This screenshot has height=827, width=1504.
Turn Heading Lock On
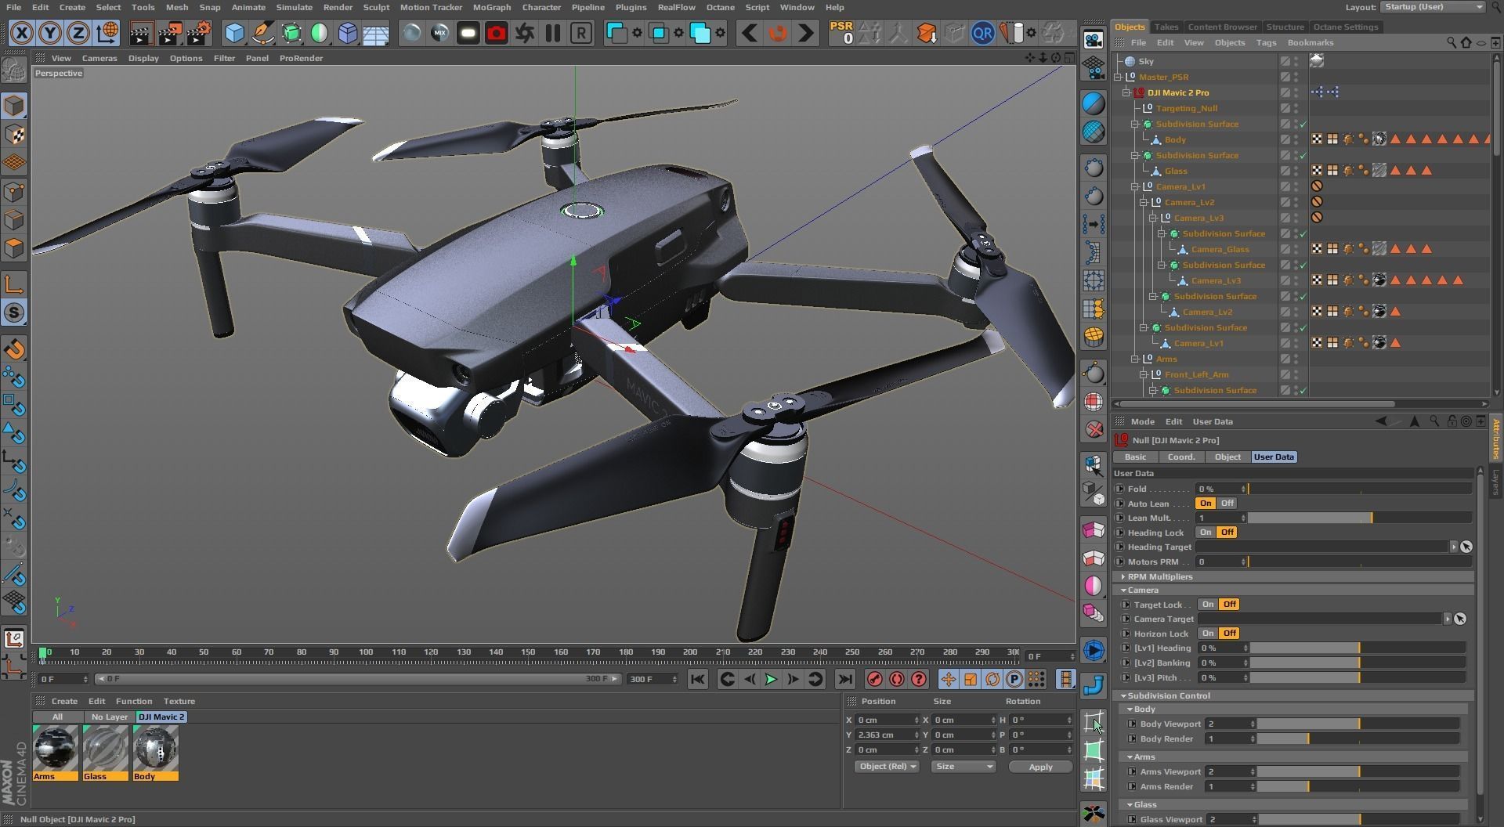(1206, 533)
